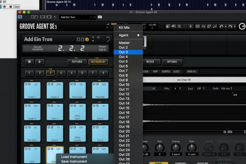Image resolution: width=246 pixels, height=164 pixels.
Task: Trigger the Hihat Open pad A#1
Action: coord(77,112)
